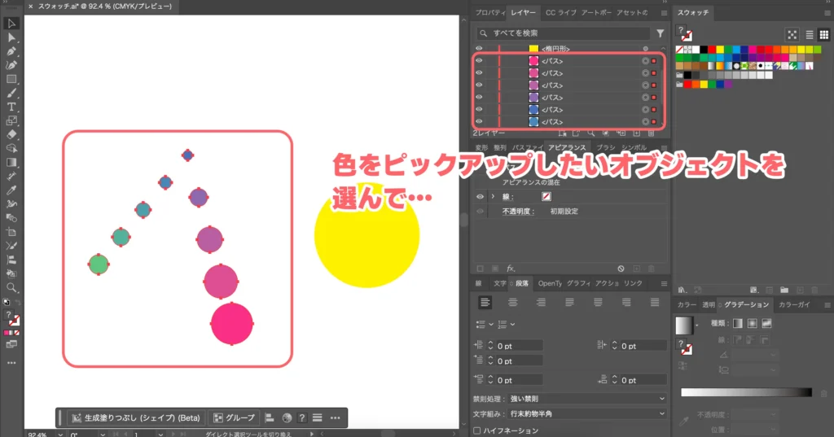Screen dimensions: 834x437
Task: Open the 禁則処理 dropdown
Action: (x=587, y=399)
